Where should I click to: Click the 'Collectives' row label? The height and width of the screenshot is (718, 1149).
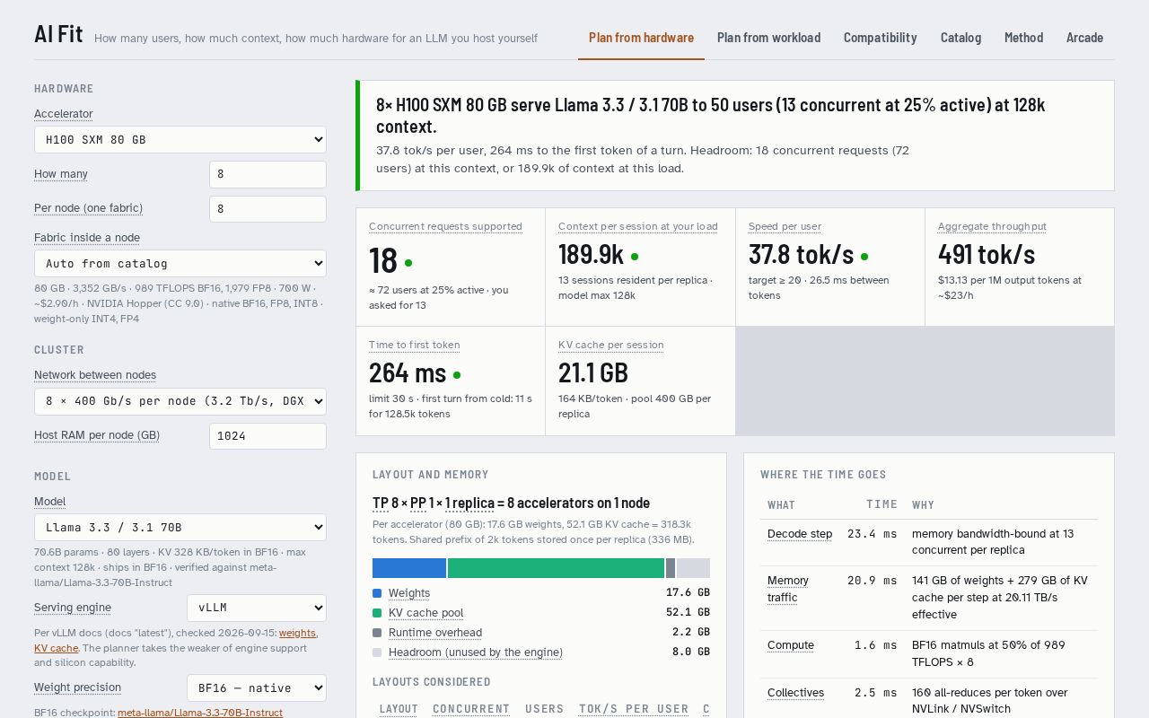coord(796,693)
